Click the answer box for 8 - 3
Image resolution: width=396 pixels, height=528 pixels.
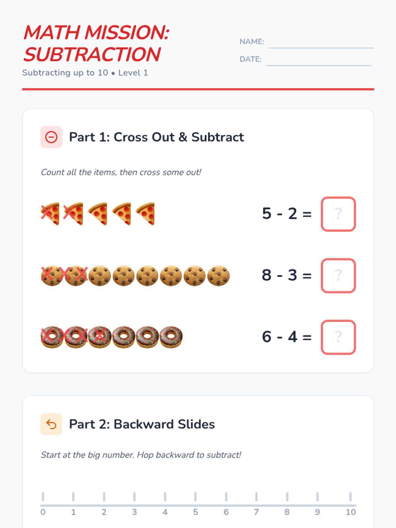point(338,276)
